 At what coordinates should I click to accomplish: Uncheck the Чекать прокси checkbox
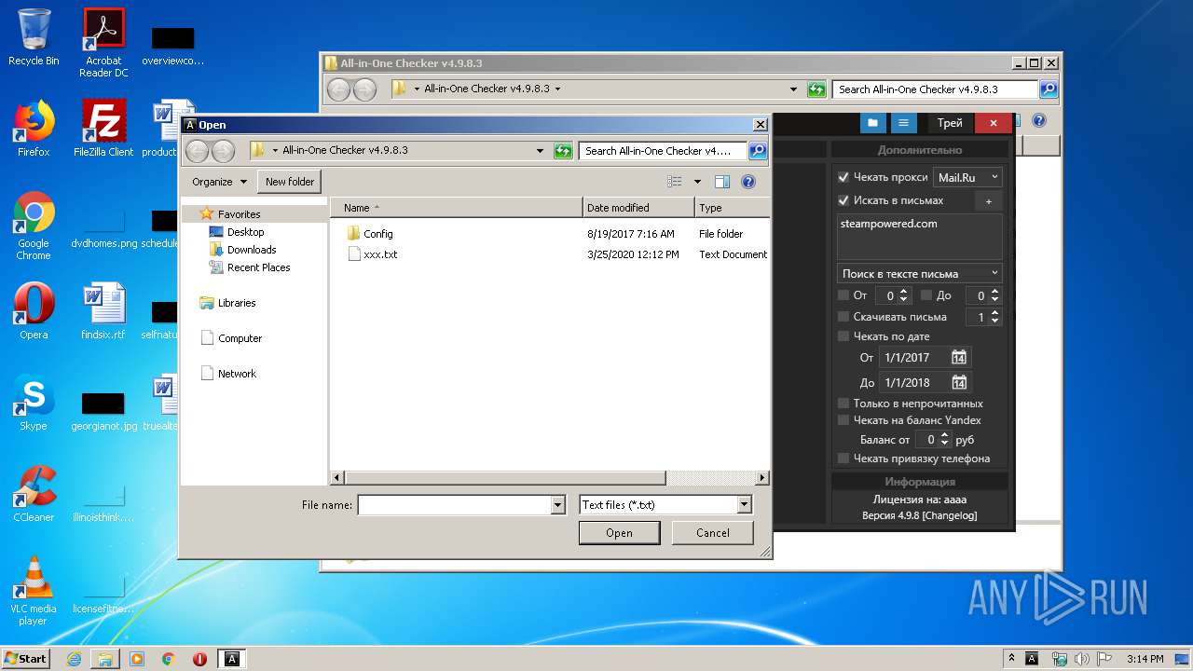click(x=843, y=177)
